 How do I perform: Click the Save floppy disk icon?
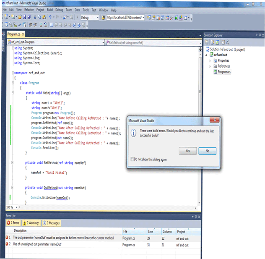(24, 17)
